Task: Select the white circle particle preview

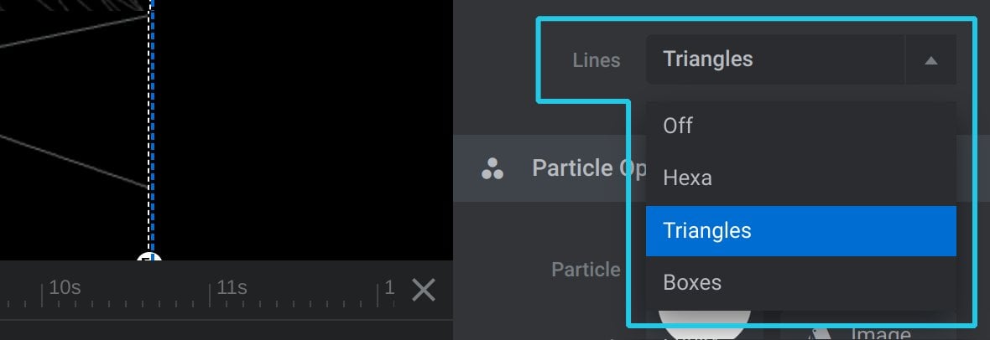Action: pyautogui.click(x=704, y=325)
